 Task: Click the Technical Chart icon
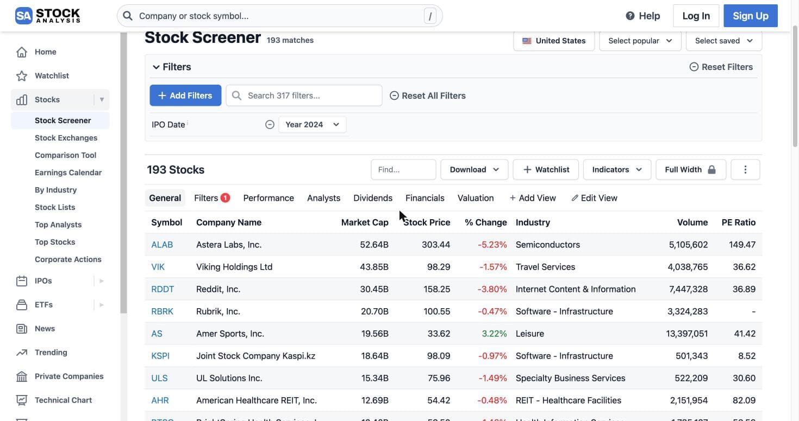pos(22,400)
